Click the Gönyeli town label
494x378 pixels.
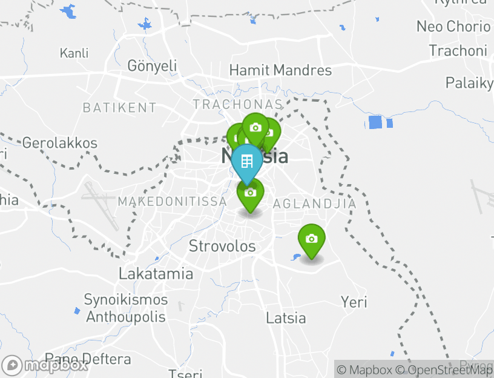point(152,66)
